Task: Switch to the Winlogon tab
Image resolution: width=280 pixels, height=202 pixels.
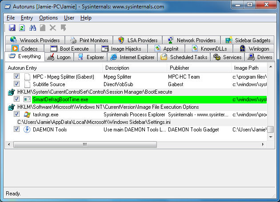Action: click(254, 48)
